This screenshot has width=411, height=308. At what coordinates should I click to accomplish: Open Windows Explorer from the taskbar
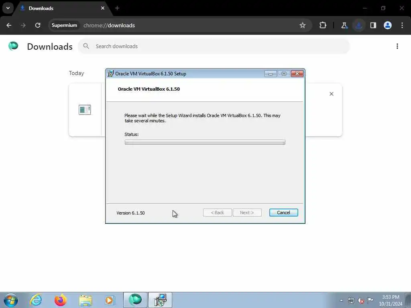tap(85, 300)
